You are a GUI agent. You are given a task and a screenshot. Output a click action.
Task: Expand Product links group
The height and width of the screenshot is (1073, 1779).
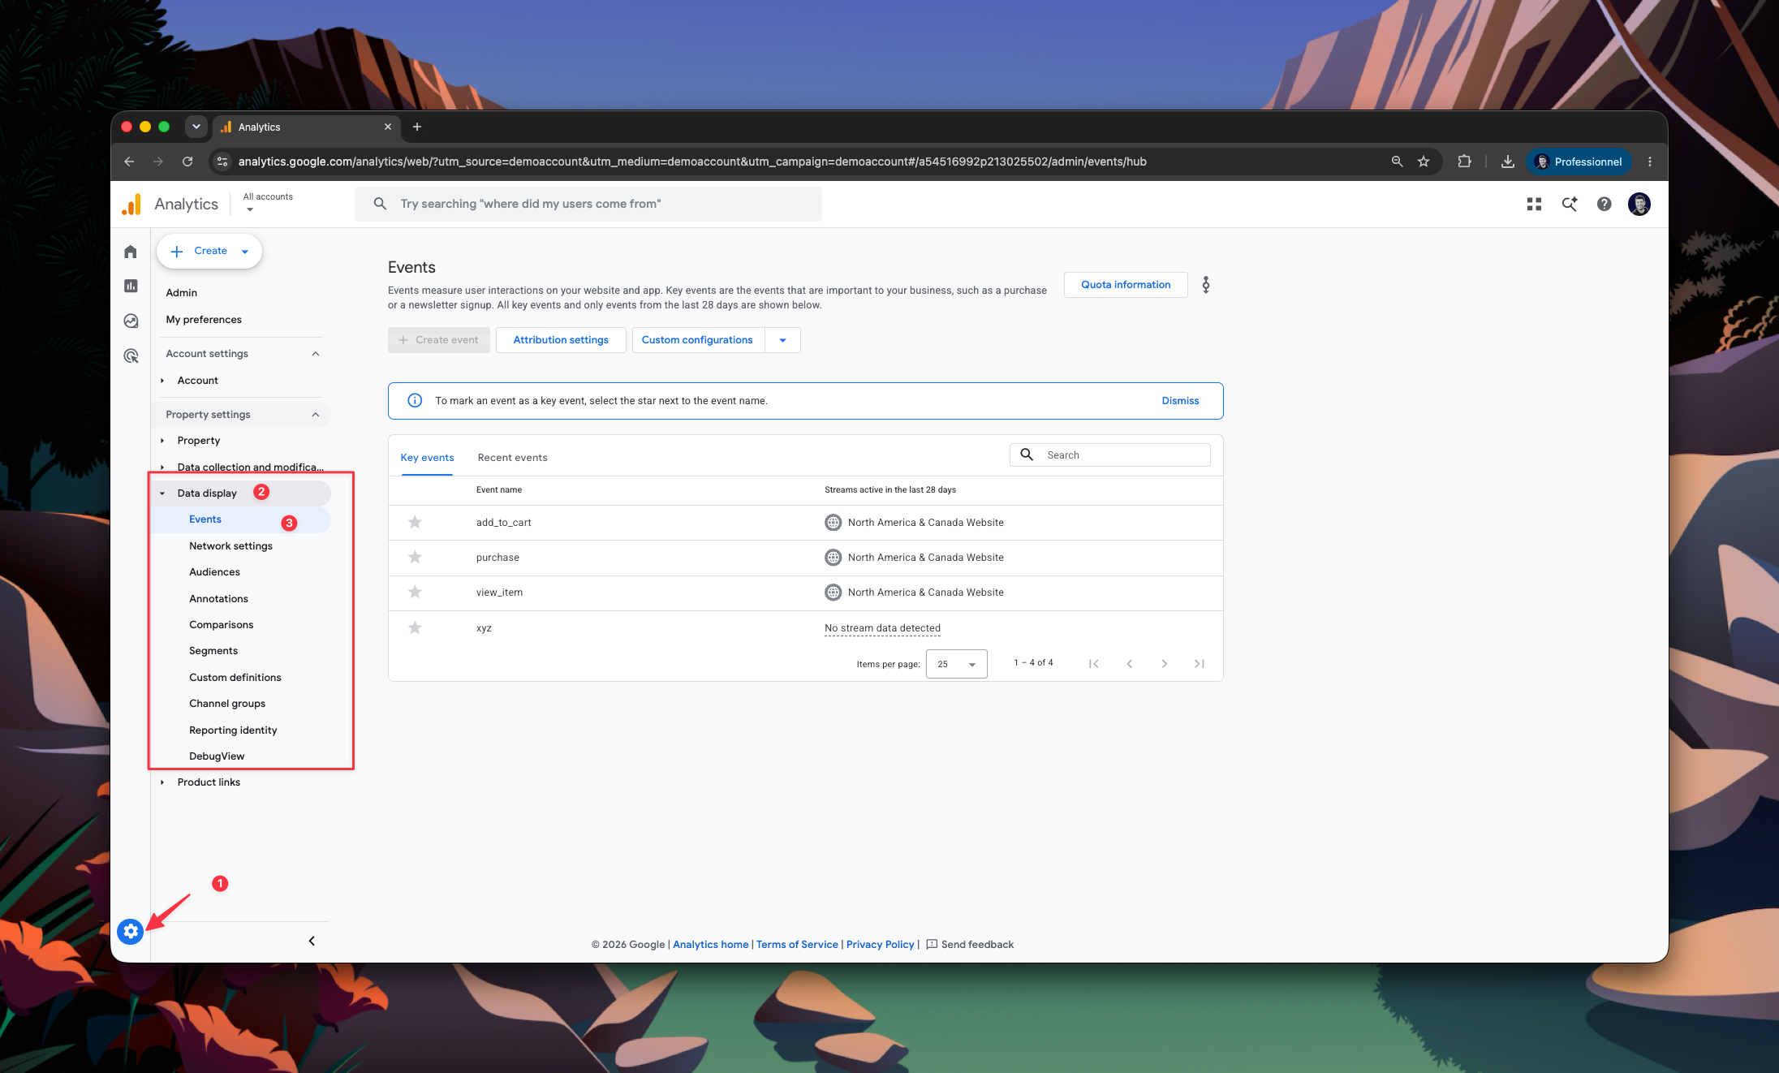(x=162, y=782)
